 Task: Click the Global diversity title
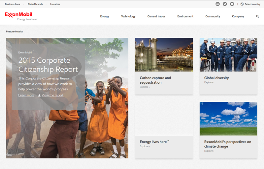tap(216, 78)
